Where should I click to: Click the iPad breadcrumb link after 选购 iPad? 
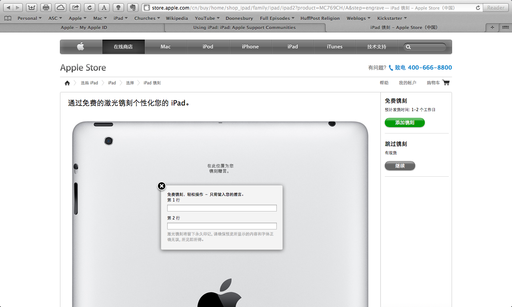(x=112, y=83)
